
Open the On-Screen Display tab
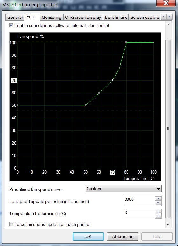click(x=83, y=17)
